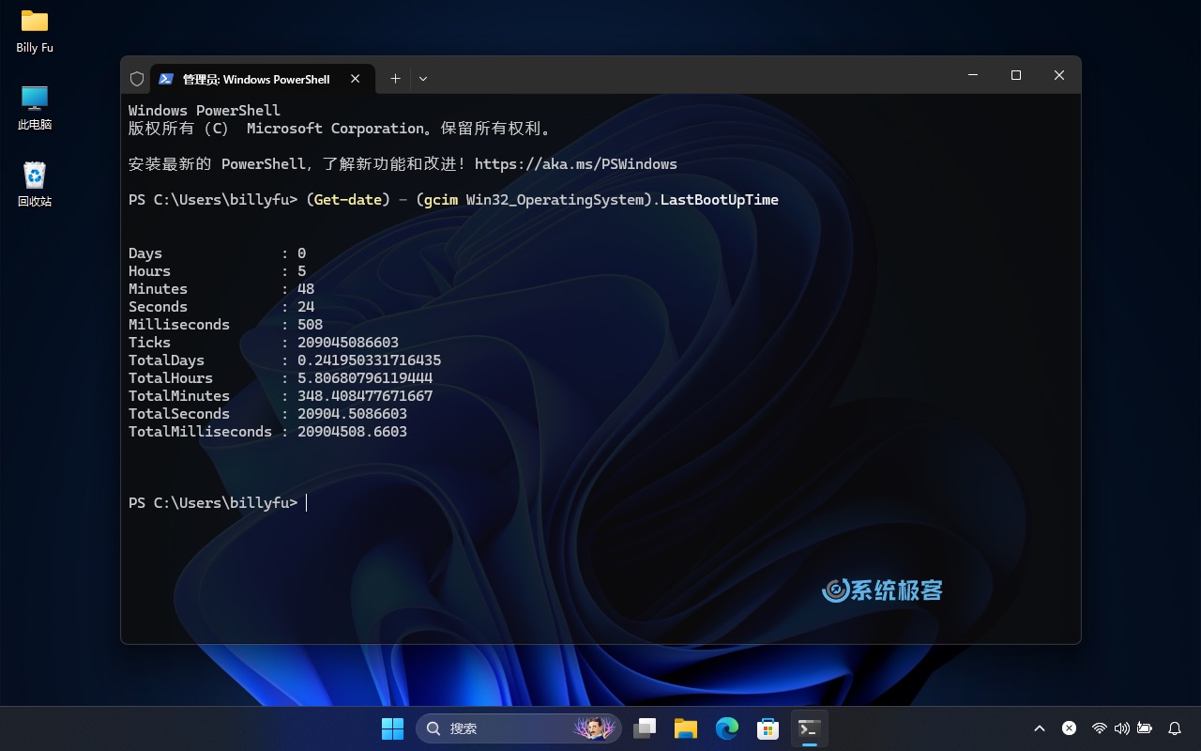Image resolution: width=1201 pixels, height=751 pixels.
Task: Launch Microsoft Edge from taskbar
Action: click(x=727, y=728)
